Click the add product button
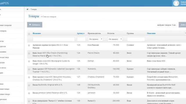This screenshot has width=186, height=104. tap(35, 25)
